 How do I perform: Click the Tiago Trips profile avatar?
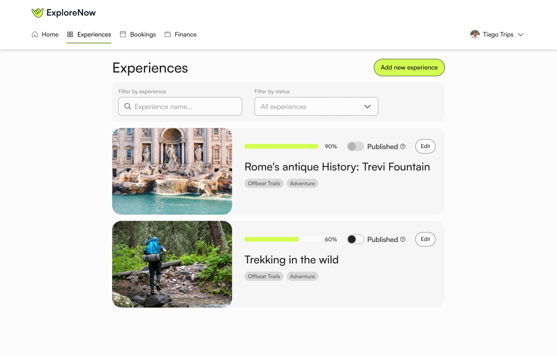475,34
